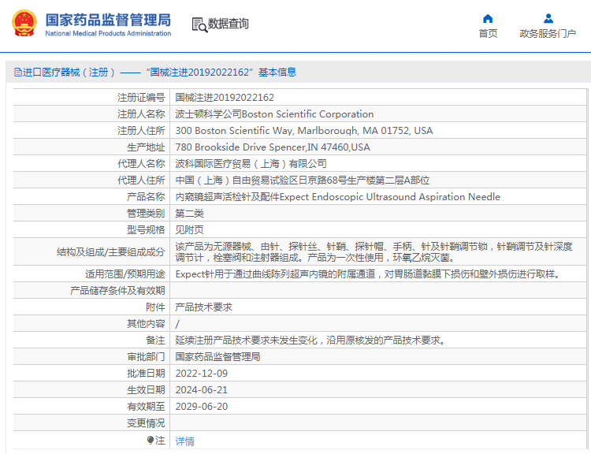Click the 审批部门 row label
591x454 pixels.
point(147,357)
